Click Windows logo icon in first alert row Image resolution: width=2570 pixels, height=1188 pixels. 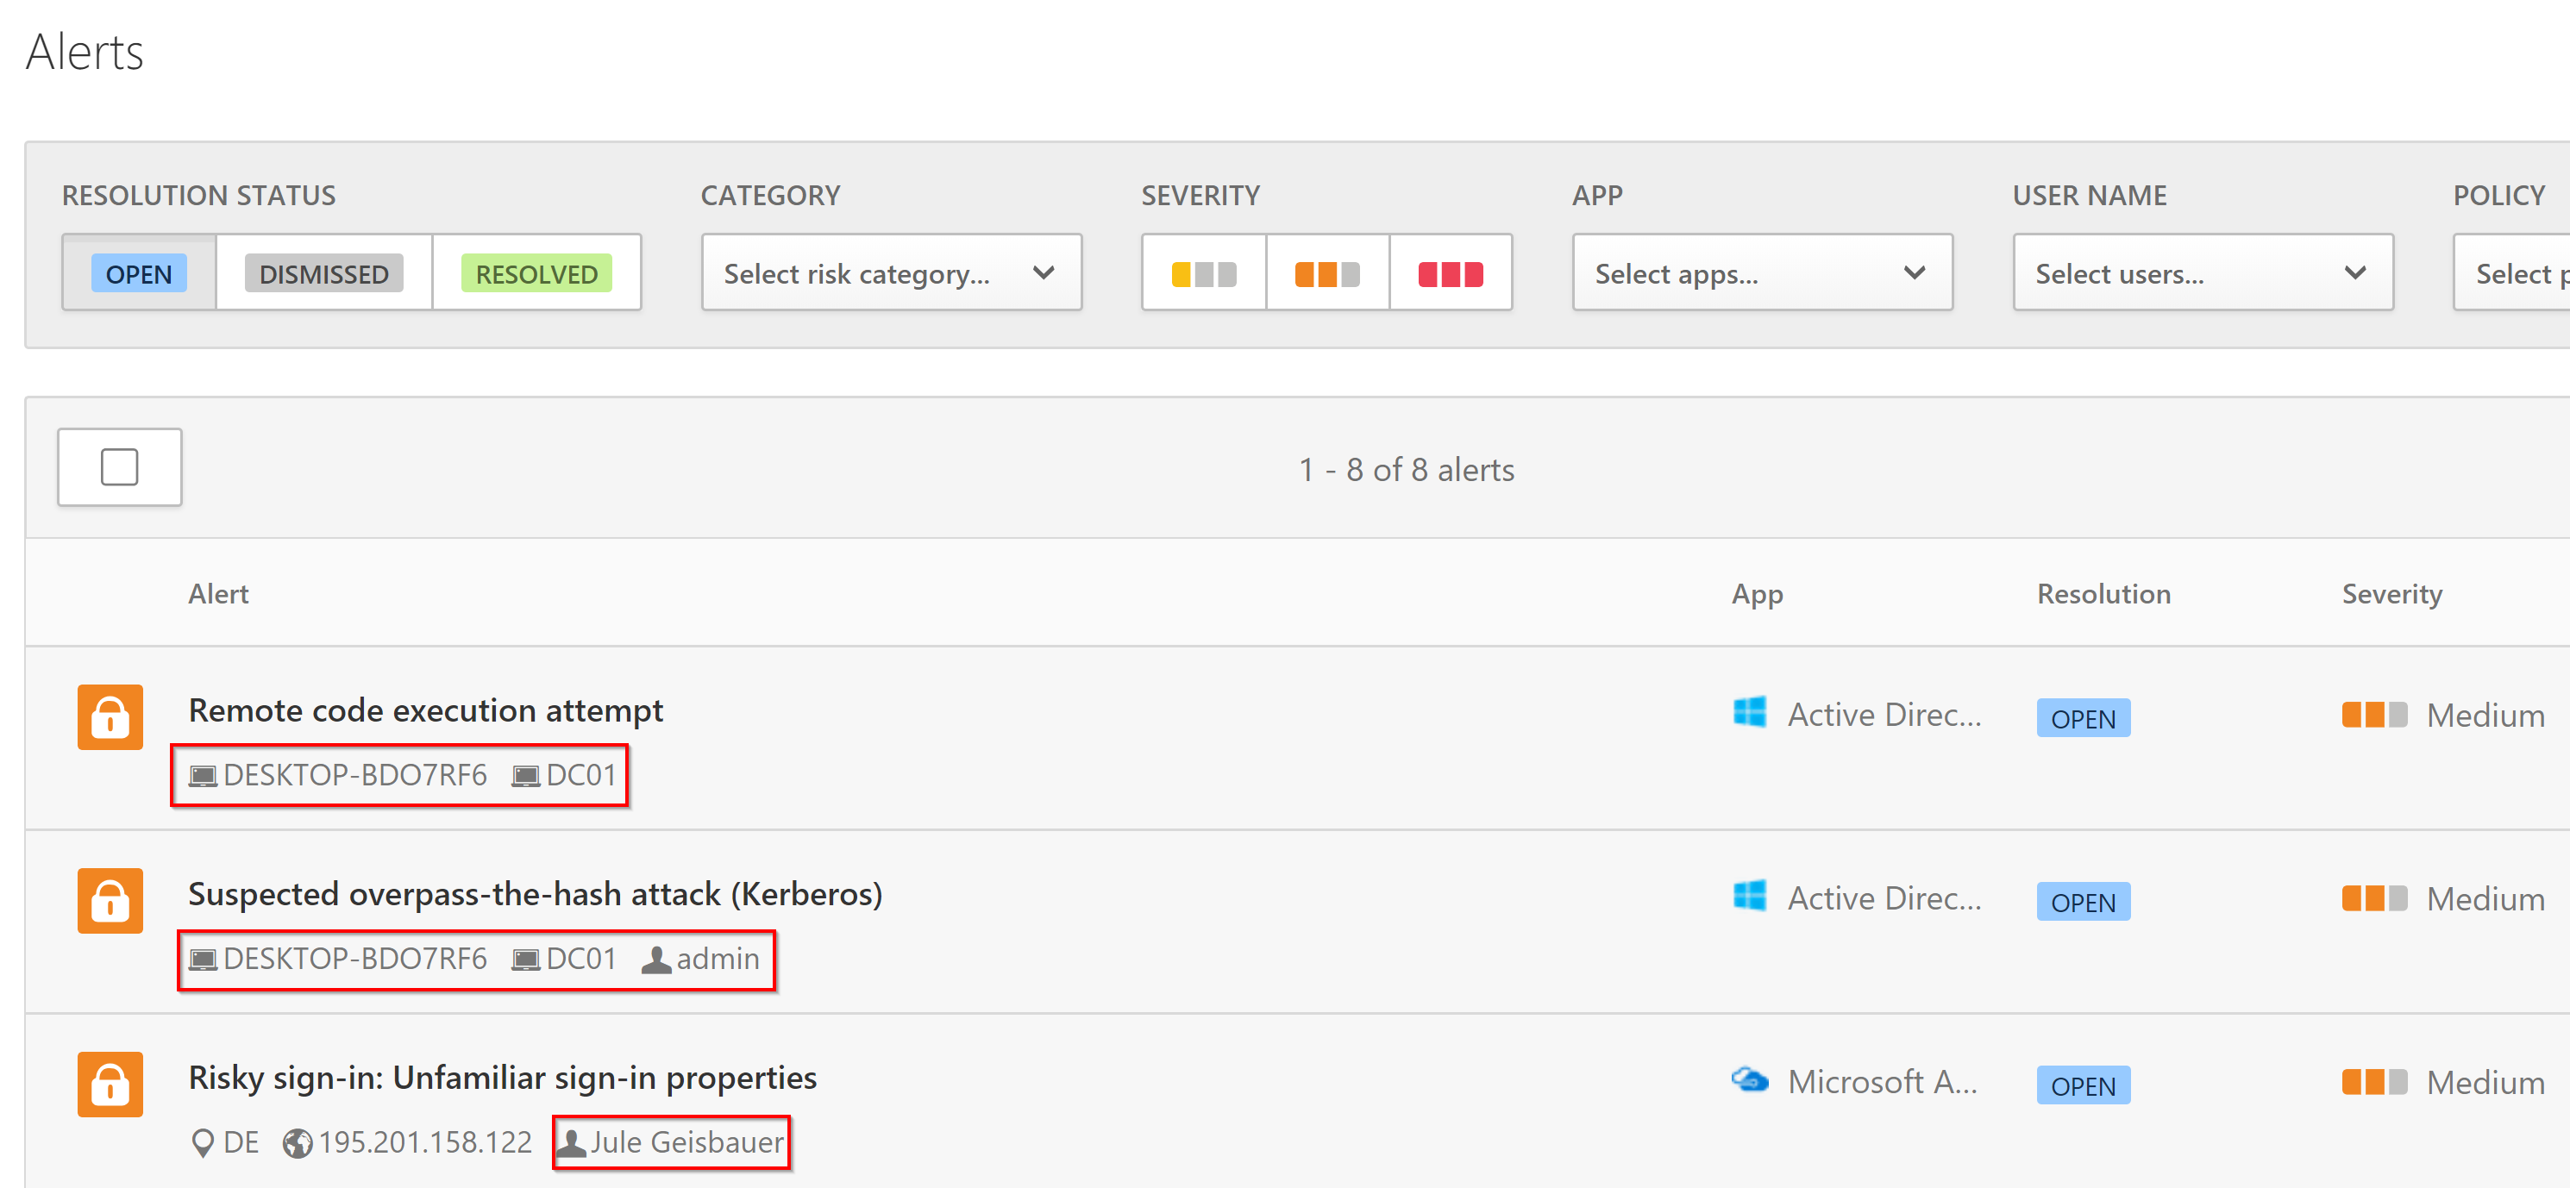[1749, 713]
